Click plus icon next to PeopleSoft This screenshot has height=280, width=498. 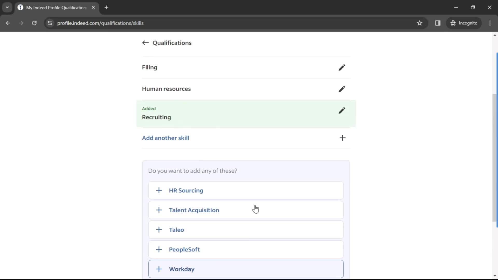159,249
